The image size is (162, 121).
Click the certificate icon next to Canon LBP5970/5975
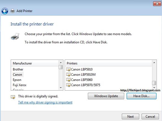(x=68, y=85)
